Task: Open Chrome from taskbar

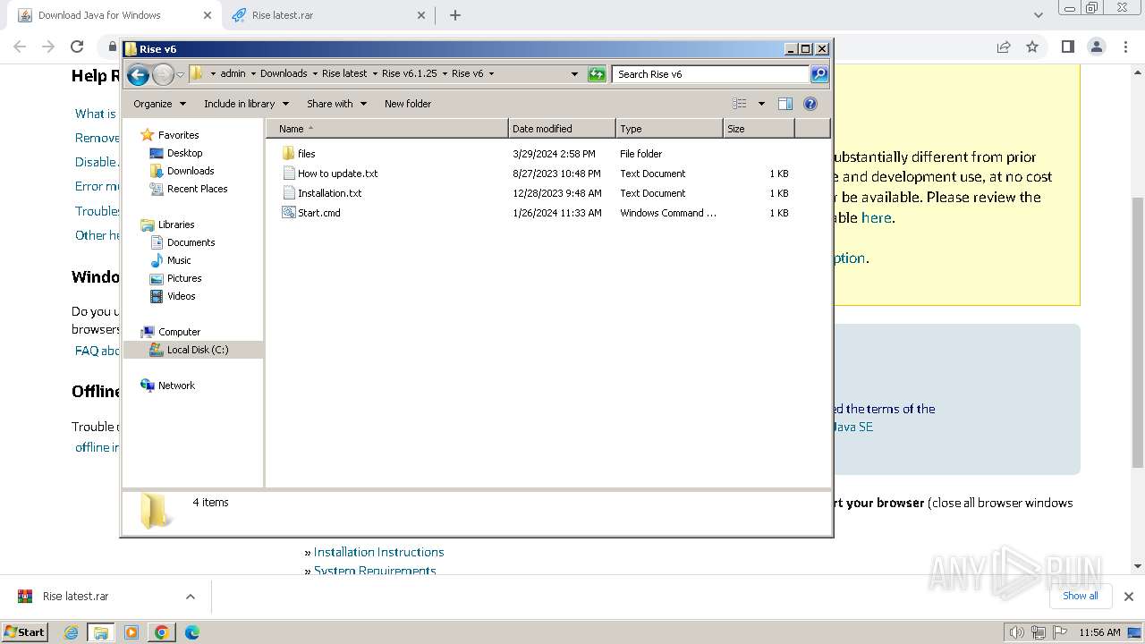Action: click(162, 632)
